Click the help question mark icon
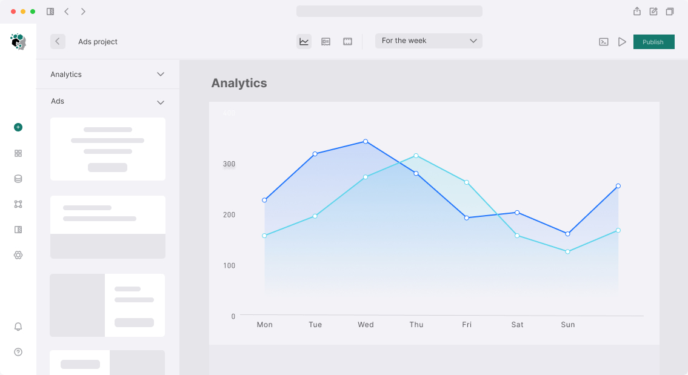 (18, 352)
